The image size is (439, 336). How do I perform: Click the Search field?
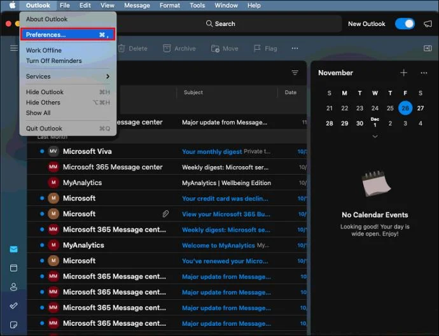coord(221,24)
